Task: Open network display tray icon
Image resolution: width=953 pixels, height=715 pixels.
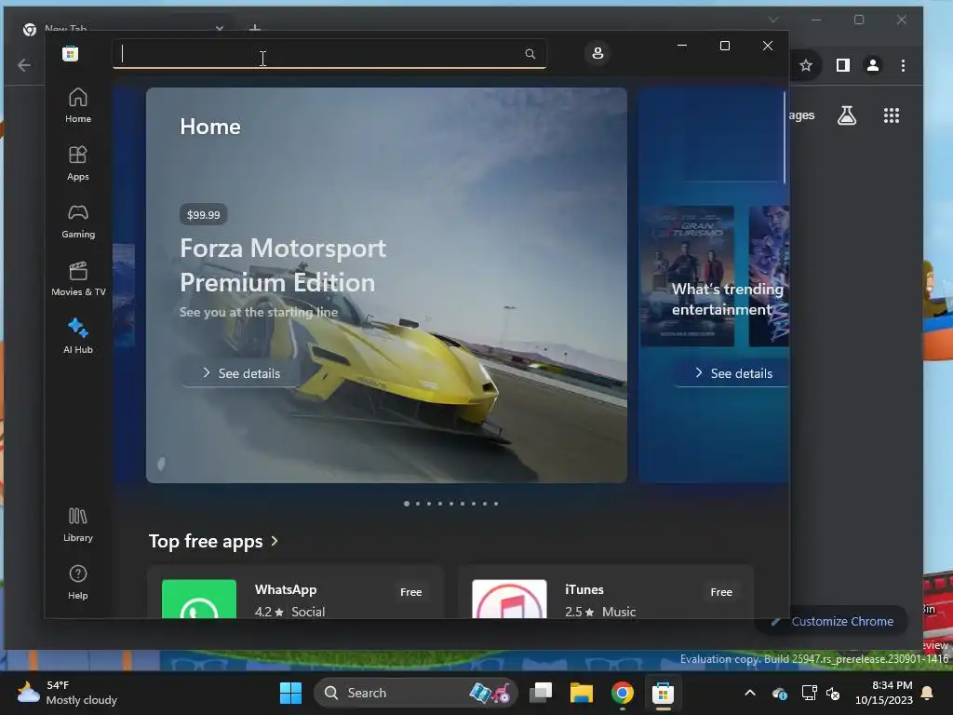Action: (809, 693)
